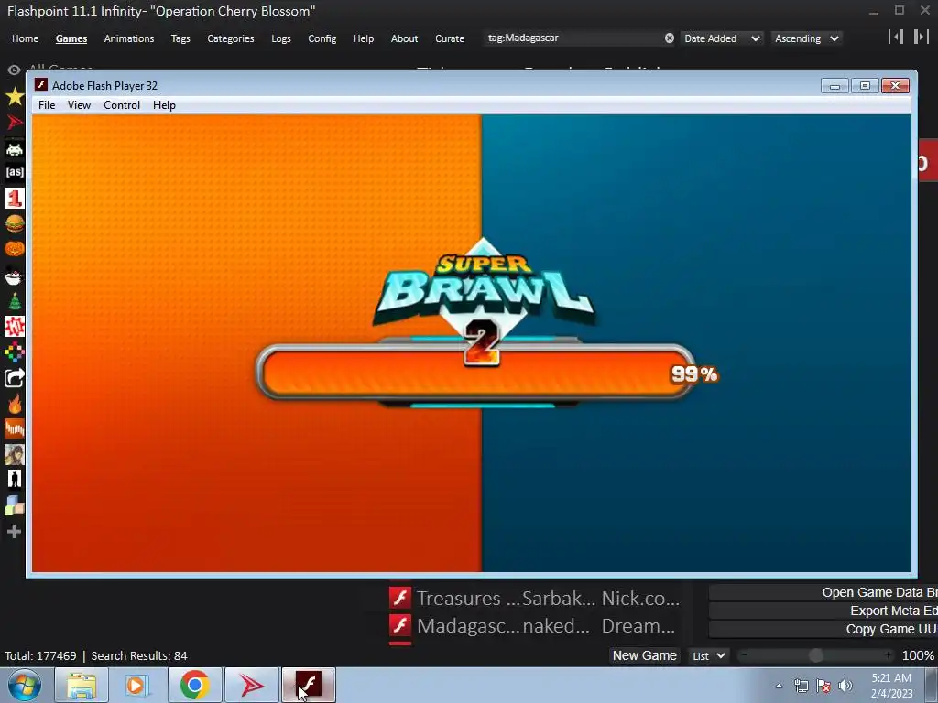Image resolution: width=938 pixels, height=703 pixels.
Task: Click Copy Game UUID button
Action: point(823,629)
